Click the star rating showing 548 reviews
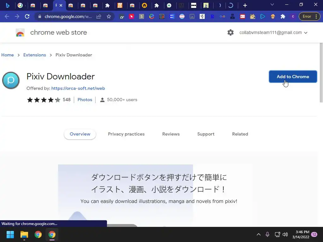Viewport: 323px width, 242px height. pyautogui.click(x=49, y=100)
